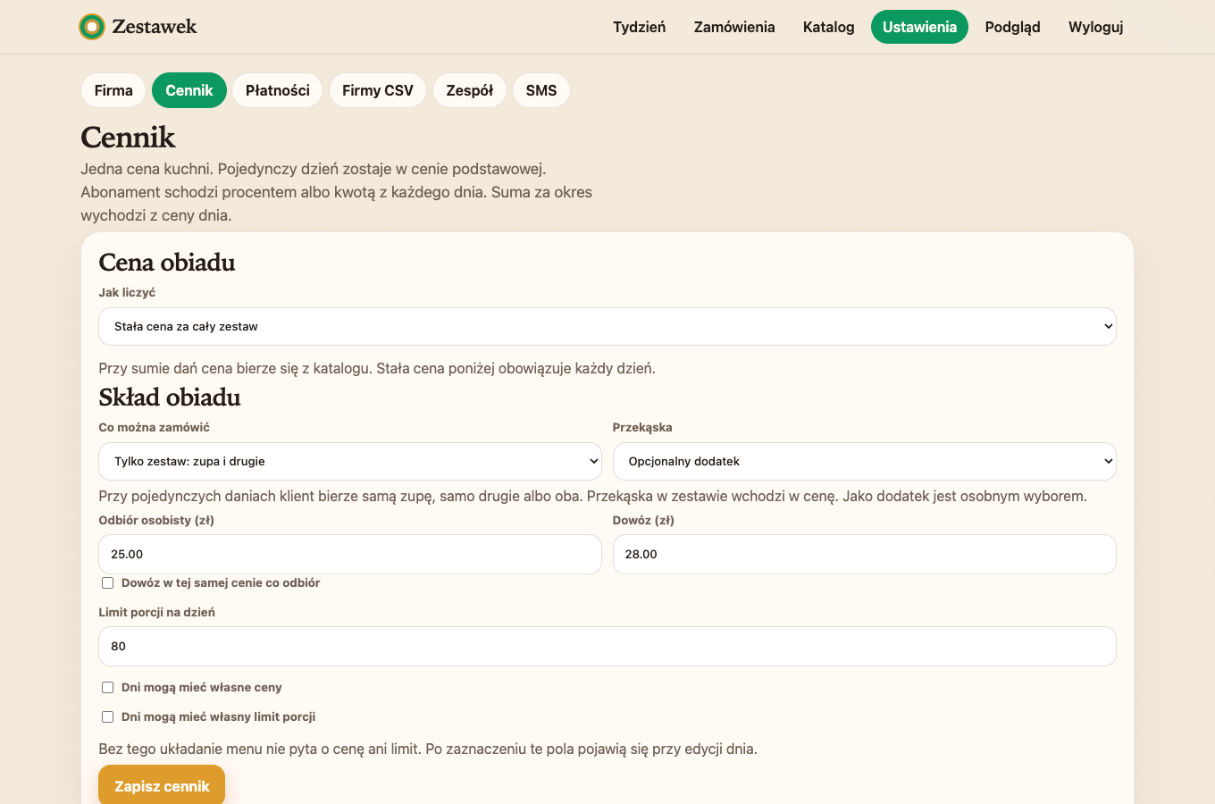The height and width of the screenshot is (804, 1215).
Task: Switch to the Firma tab
Action: click(x=113, y=90)
